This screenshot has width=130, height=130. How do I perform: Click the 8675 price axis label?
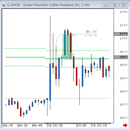124,52
